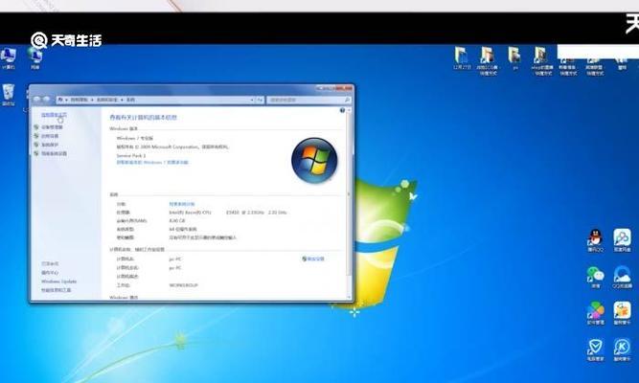Image resolution: width=639 pixels, height=383 pixels.
Task: Click the refresh button beside address bar
Action: pyautogui.click(x=260, y=100)
